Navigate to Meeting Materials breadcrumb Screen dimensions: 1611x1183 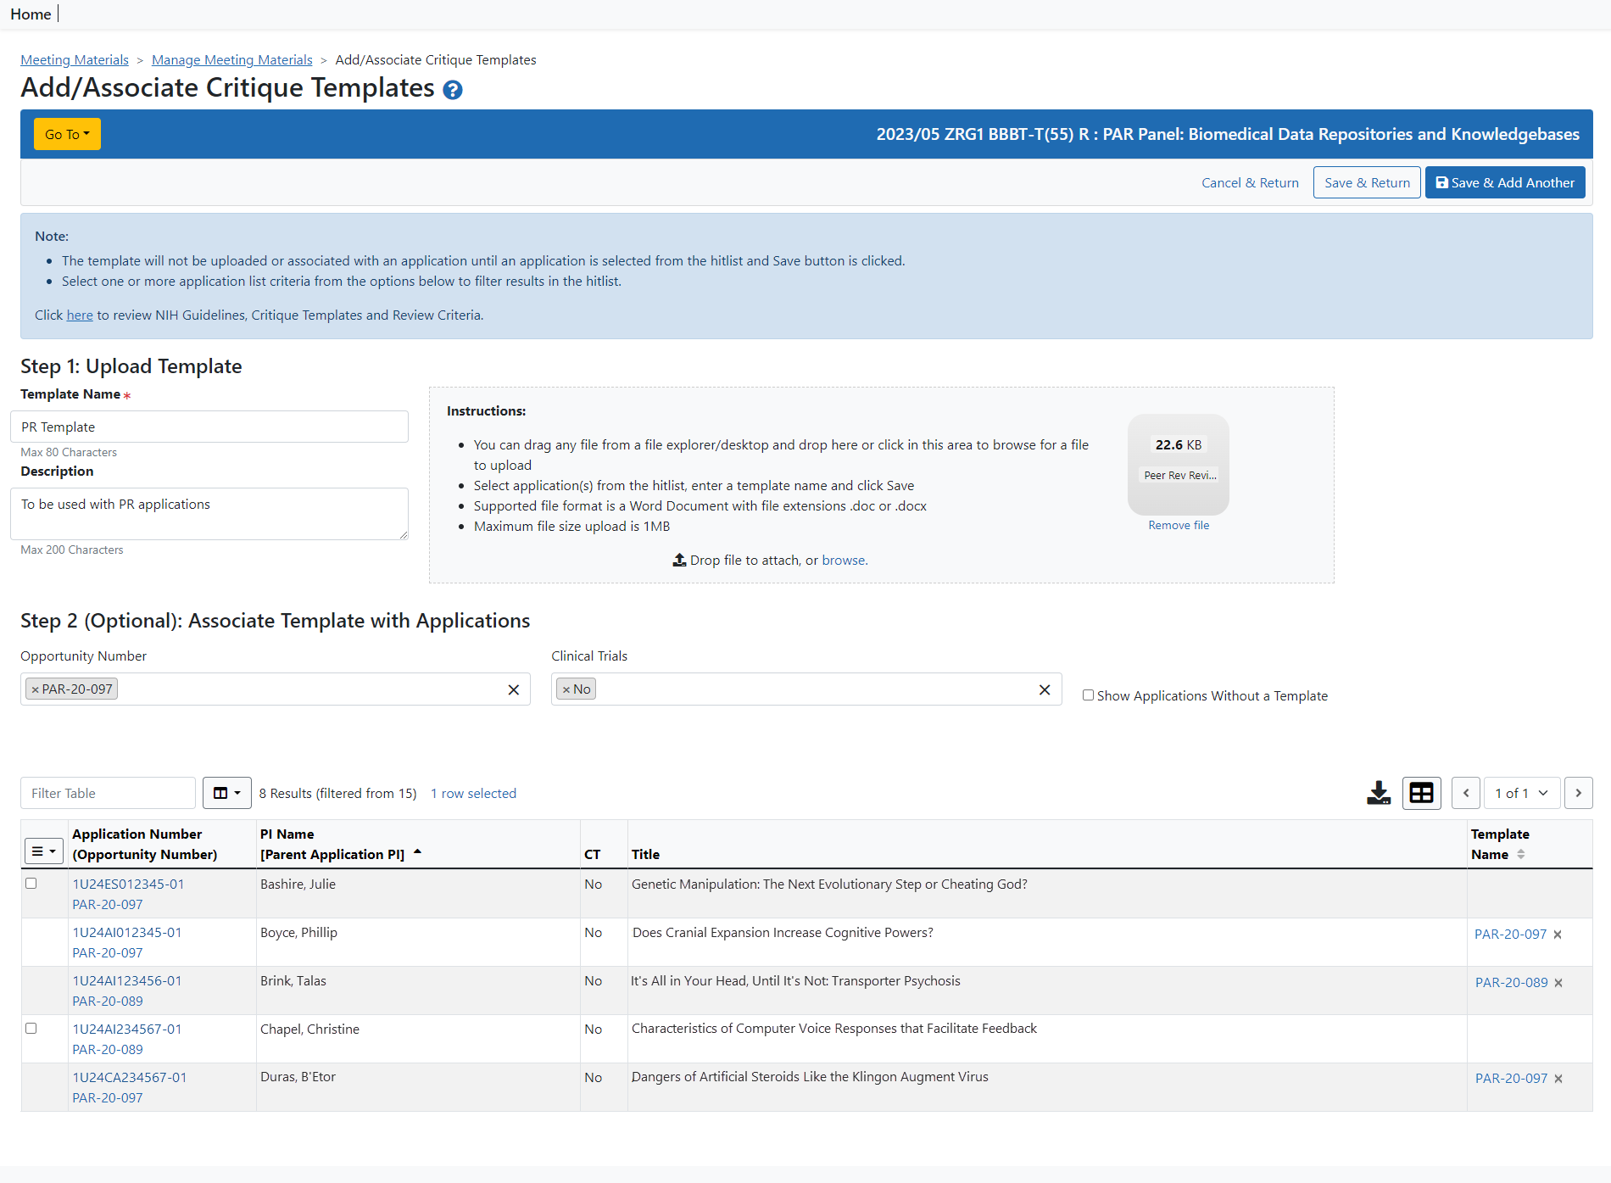(75, 60)
